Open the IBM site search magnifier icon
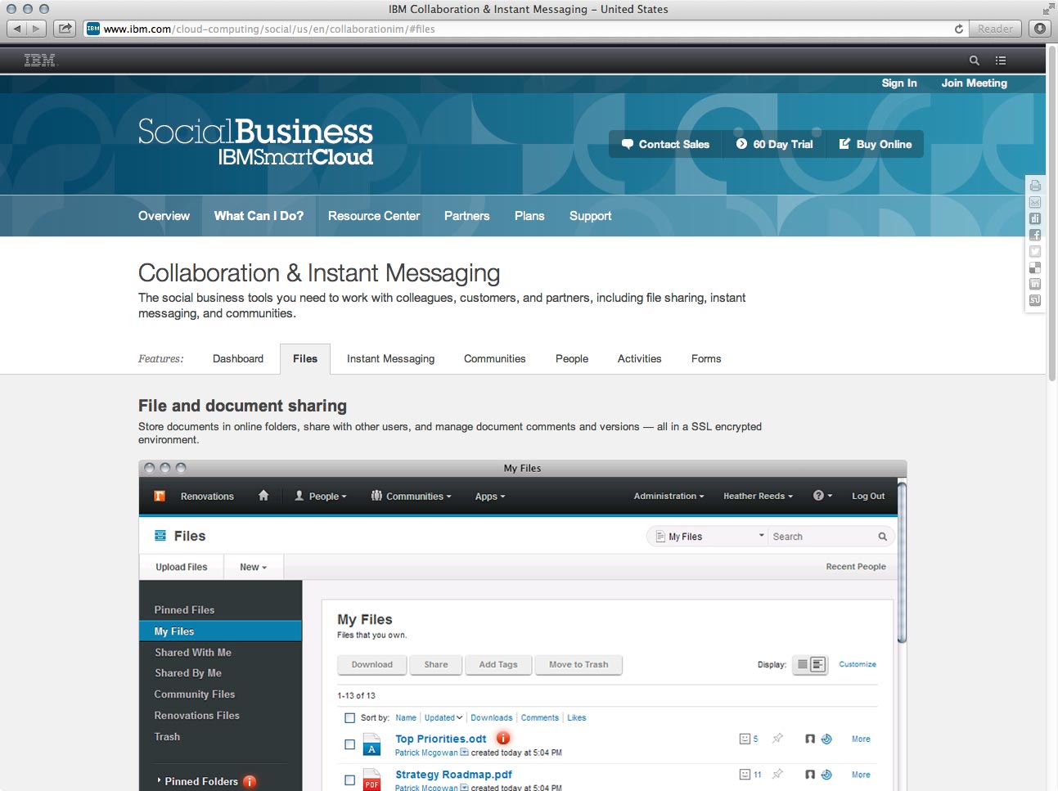Image resolution: width=1058 pixels, height=791 pixels. (974, 61)
